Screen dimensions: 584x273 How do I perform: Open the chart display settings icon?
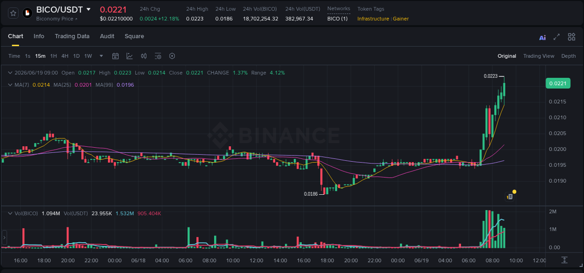(x=158, y=56)
